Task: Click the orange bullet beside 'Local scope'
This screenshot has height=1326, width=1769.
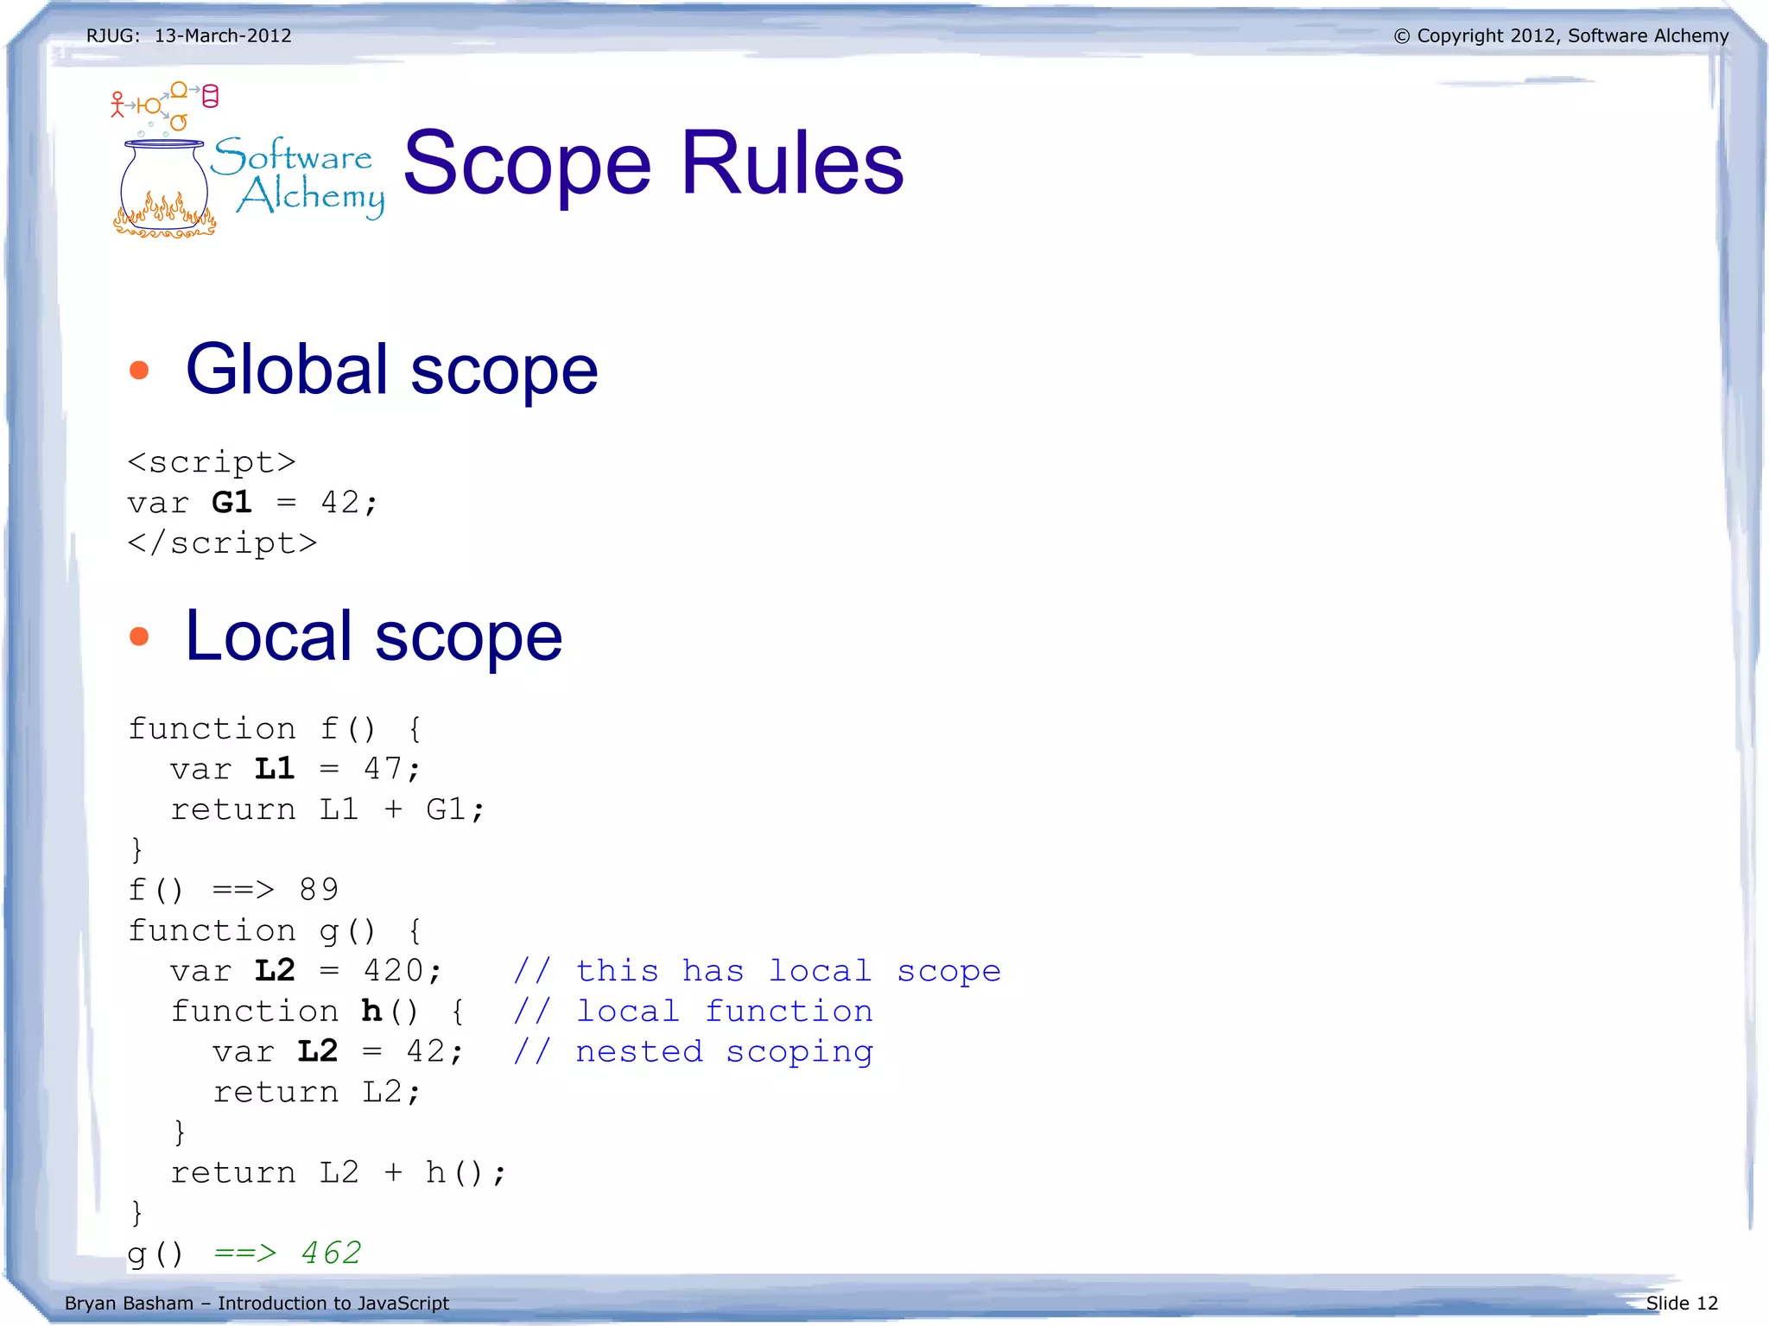Action: (x=139, y=637)
